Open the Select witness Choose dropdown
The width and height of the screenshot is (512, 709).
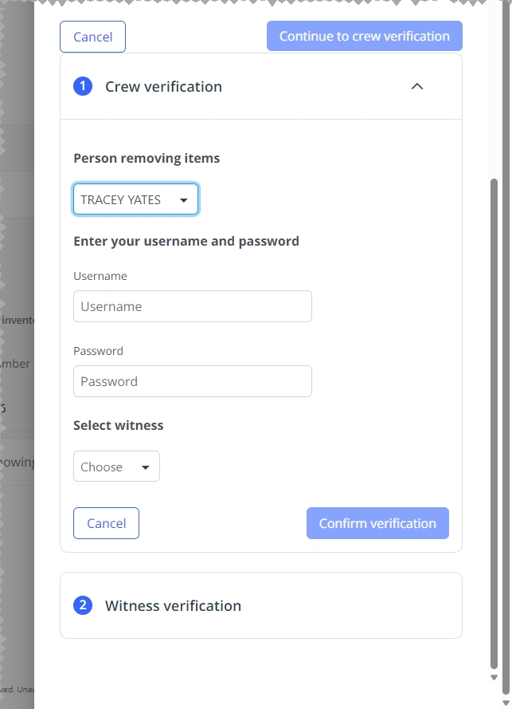(x=116, y=467)
